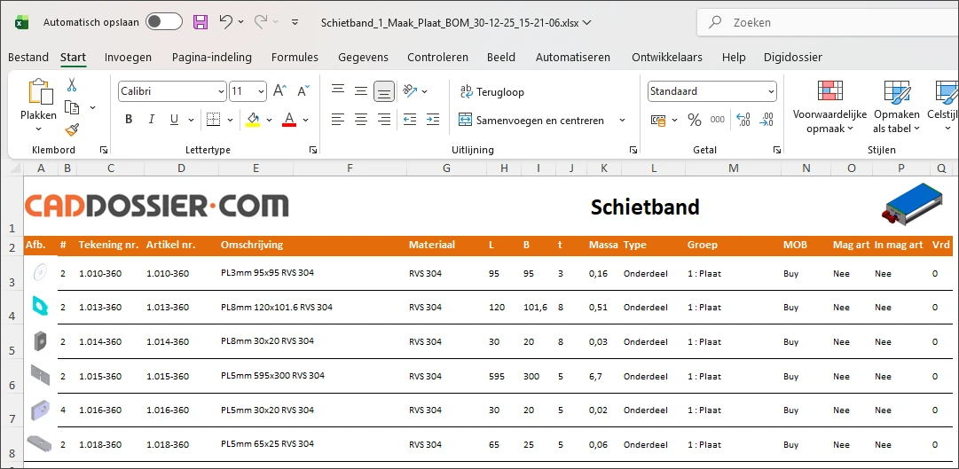Click the Format Painter brush icon
959x469 pixels.
click(72, 129)
